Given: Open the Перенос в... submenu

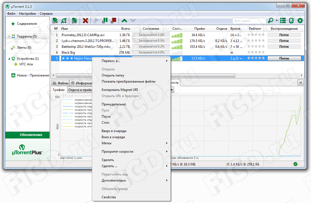Looking at the screenshot, I should click(x=131, y=61).
